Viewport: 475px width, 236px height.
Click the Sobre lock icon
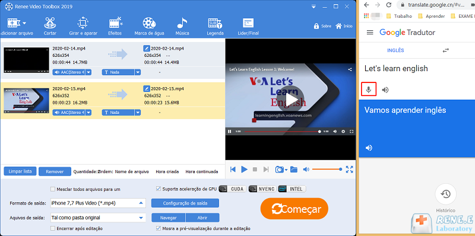pos(316,26)
